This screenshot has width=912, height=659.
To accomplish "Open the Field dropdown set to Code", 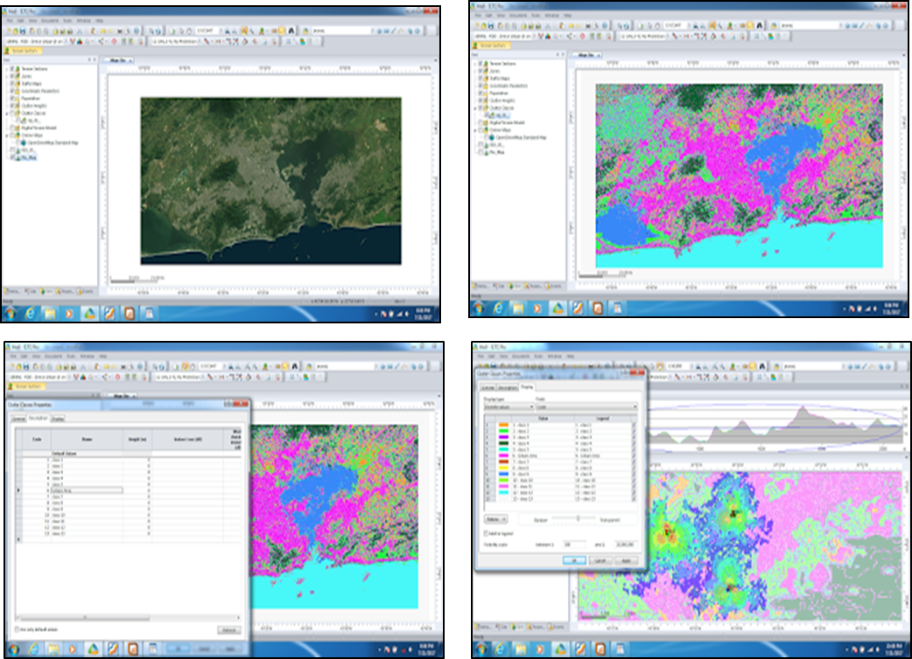I will pyautogui.click(x=586, y=406).
